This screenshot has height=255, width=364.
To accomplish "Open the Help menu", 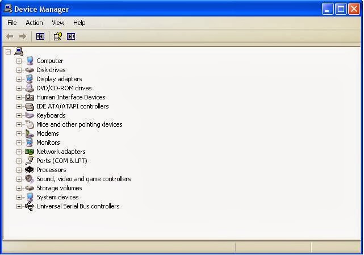I will tap(80, 23).
